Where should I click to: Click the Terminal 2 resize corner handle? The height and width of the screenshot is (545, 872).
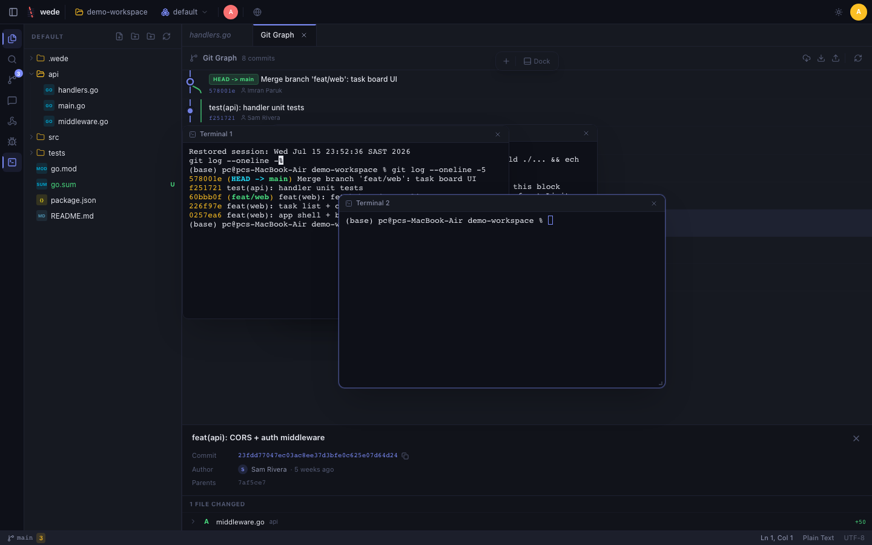tap(661, 383)
